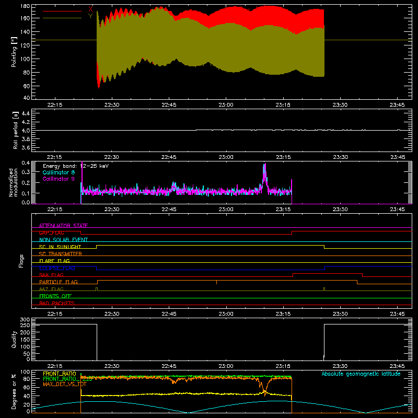Click the raised SAA_FLAG segment
The width and height of the screenshot is (418, 418).
click(x=328, y=273)
